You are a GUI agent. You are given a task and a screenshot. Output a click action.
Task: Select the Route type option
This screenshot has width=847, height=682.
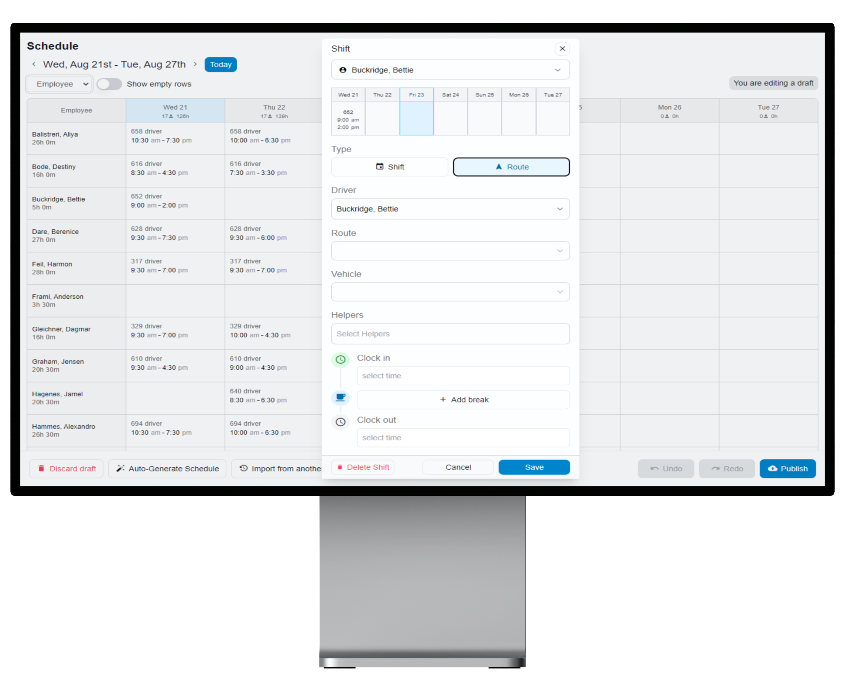(511, 167)
